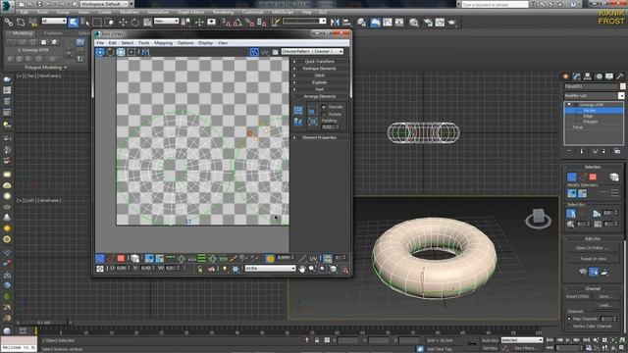Screen dimensions: 628x353
Task: Open the Hierarchy panel tab icon
Action: pyautogui.click(x=587, y=76)
